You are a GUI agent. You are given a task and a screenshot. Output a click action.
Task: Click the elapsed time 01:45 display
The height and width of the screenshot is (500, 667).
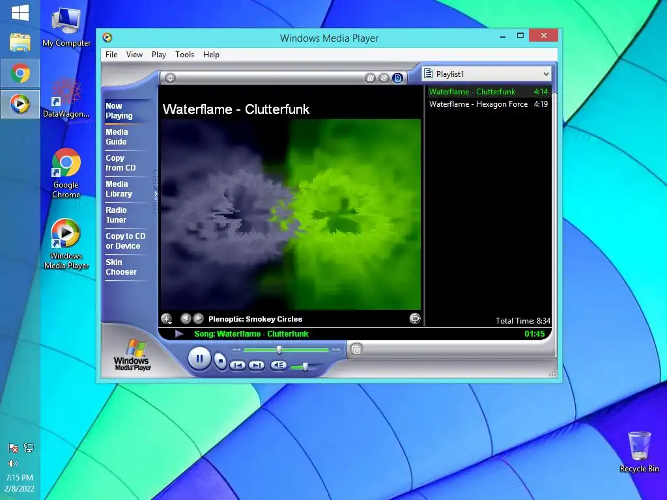pos(534,334)
